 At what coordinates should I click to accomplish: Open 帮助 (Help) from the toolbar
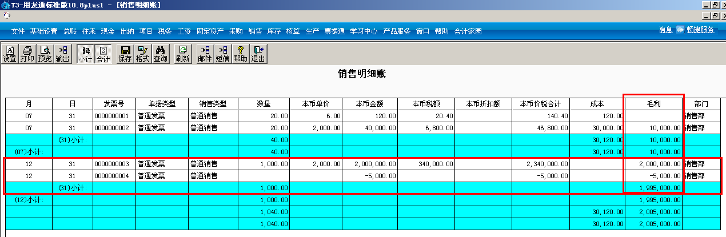pos(240,54)
